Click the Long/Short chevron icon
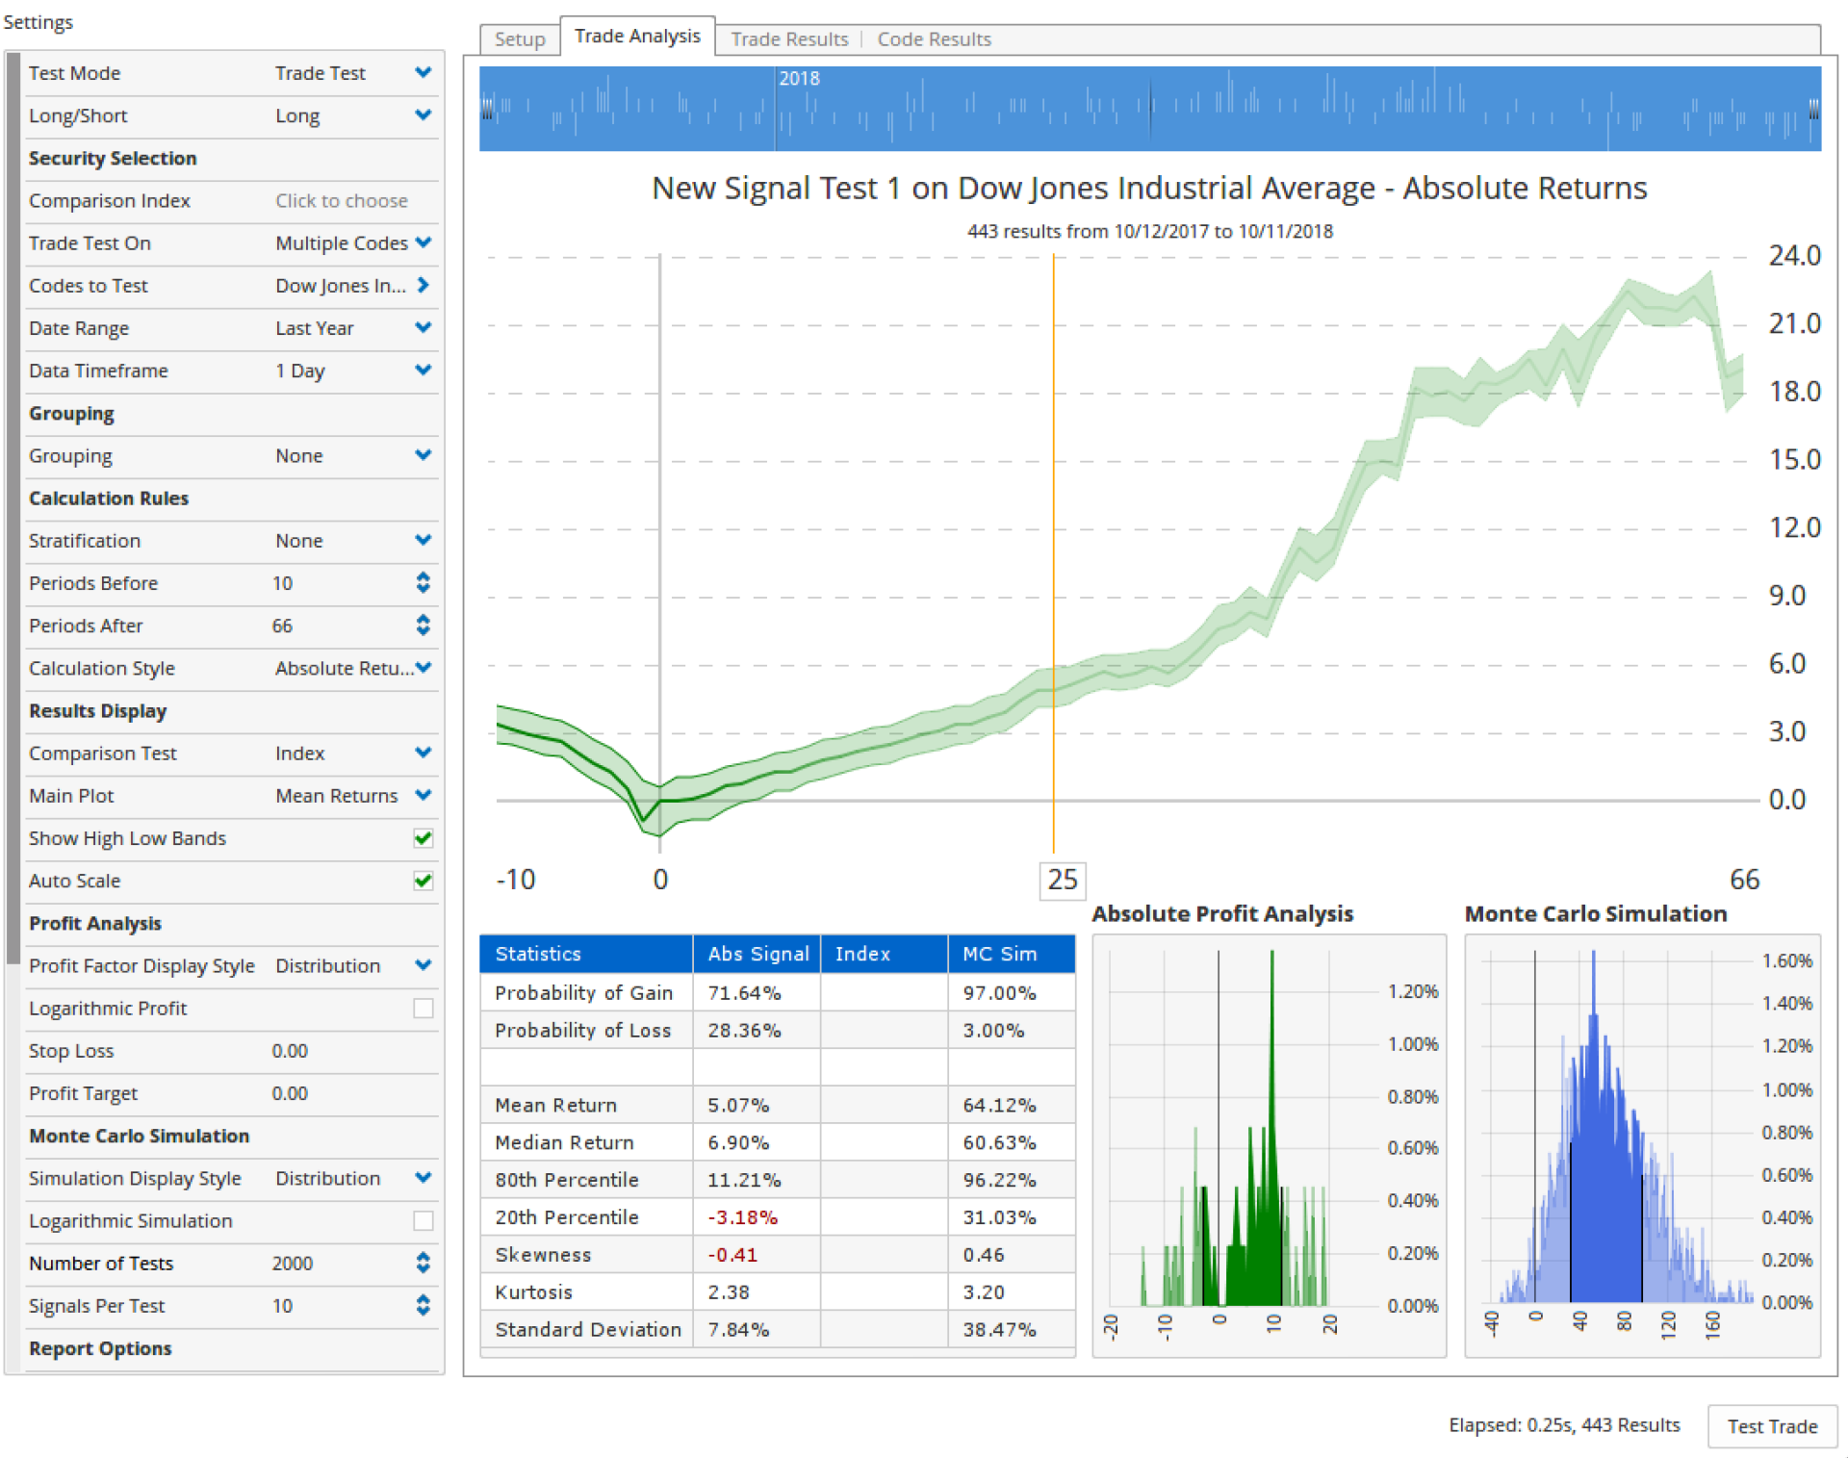The height and width of the screenshot is (1458, 1848). click(x=423, y=115)
